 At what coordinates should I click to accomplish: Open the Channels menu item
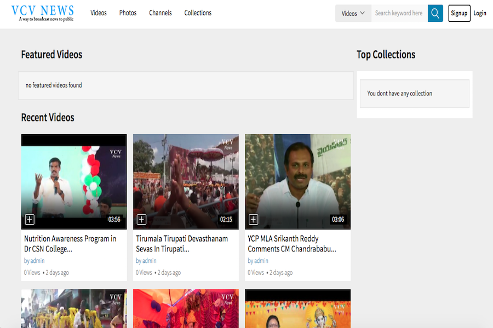click(160, 13)
